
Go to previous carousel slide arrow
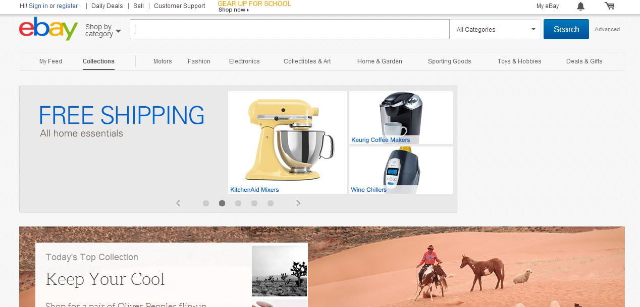coord(178,203)
